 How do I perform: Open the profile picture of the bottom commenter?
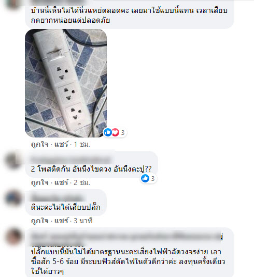click(x=13, y=237)
